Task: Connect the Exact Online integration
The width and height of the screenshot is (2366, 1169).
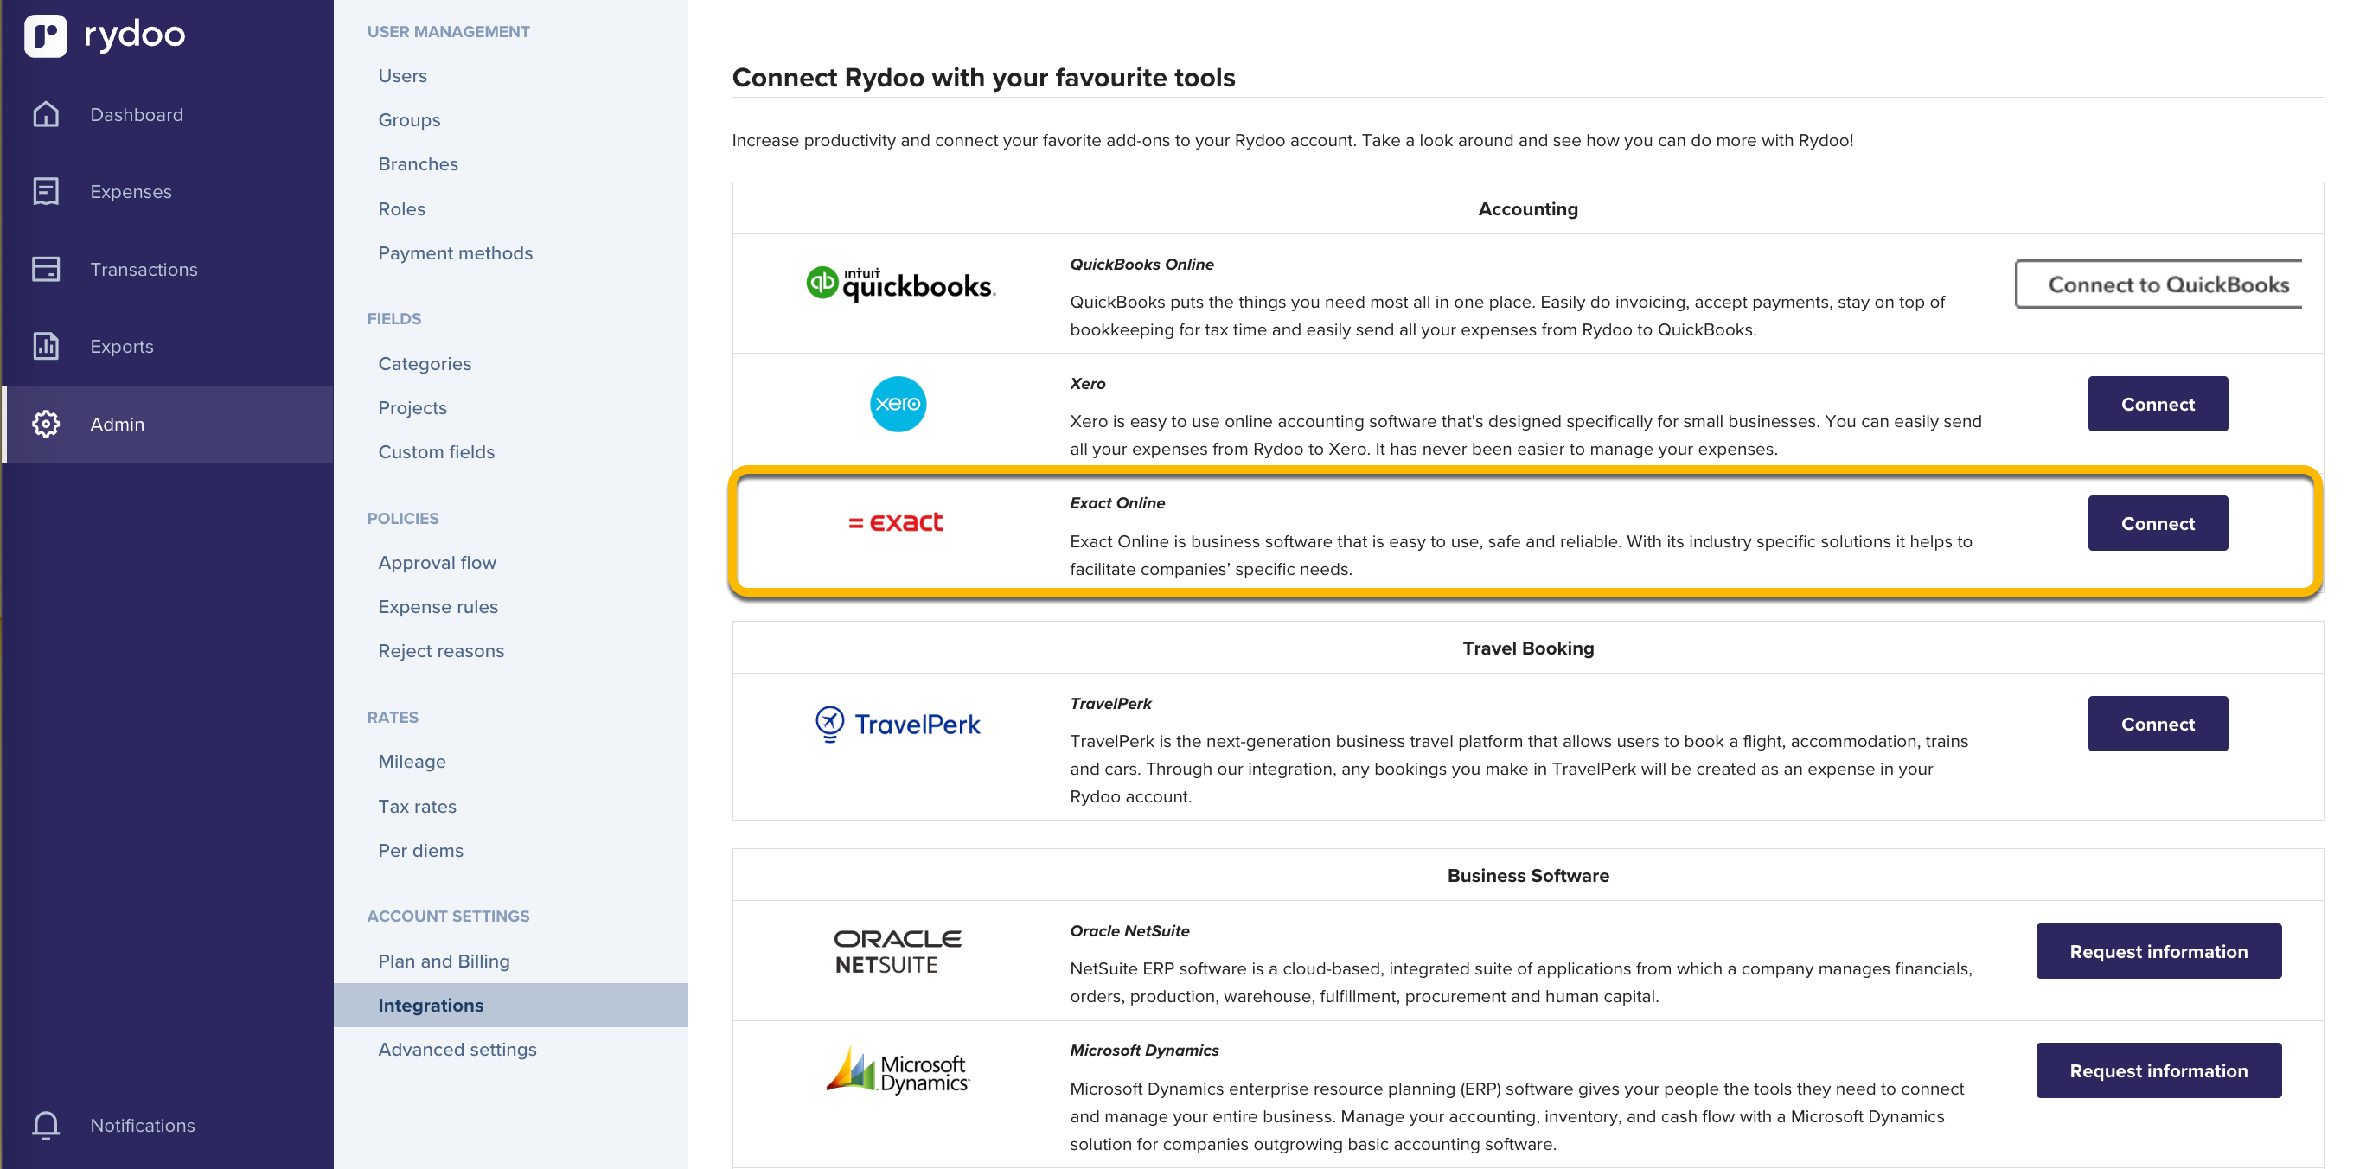Action: (x=2157, y=522)
